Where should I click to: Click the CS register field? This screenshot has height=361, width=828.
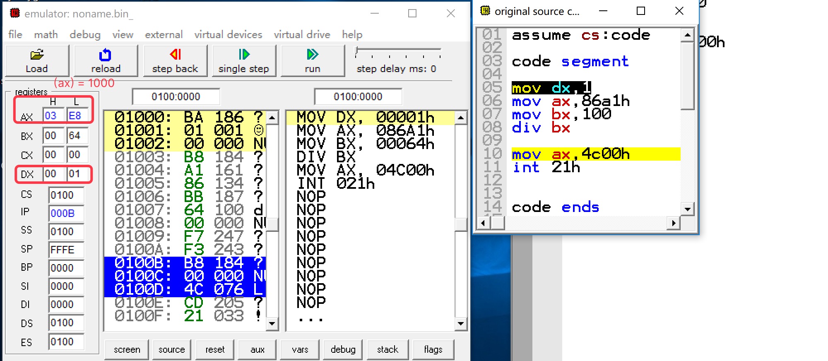[66, 195]
